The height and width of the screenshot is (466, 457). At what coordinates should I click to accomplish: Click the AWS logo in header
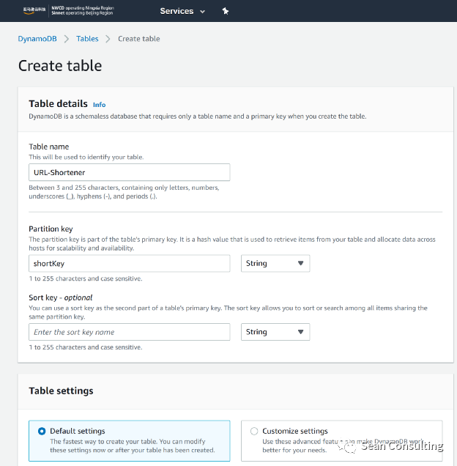[x=34, y=10]
